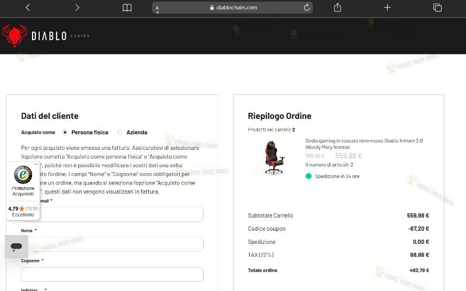Open the share sheet icon
Viewport: 466px width, 291px height.
337,8
